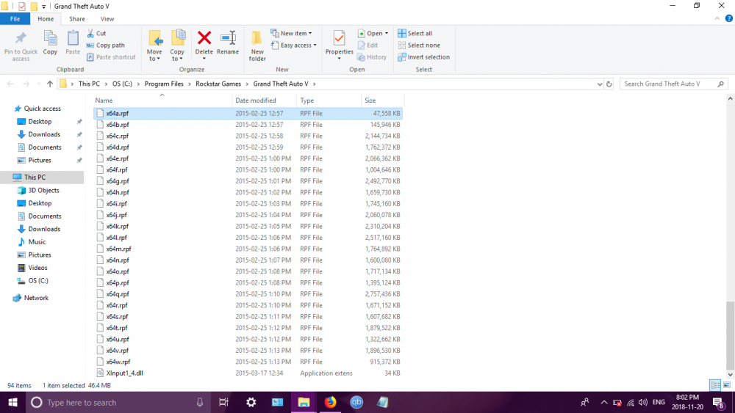Click Select all in the ribbon

point(415,33)
